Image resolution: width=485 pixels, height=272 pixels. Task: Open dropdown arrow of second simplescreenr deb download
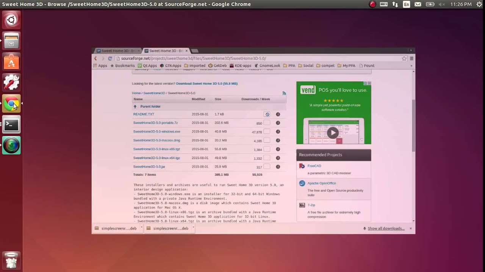pos(193,228)
